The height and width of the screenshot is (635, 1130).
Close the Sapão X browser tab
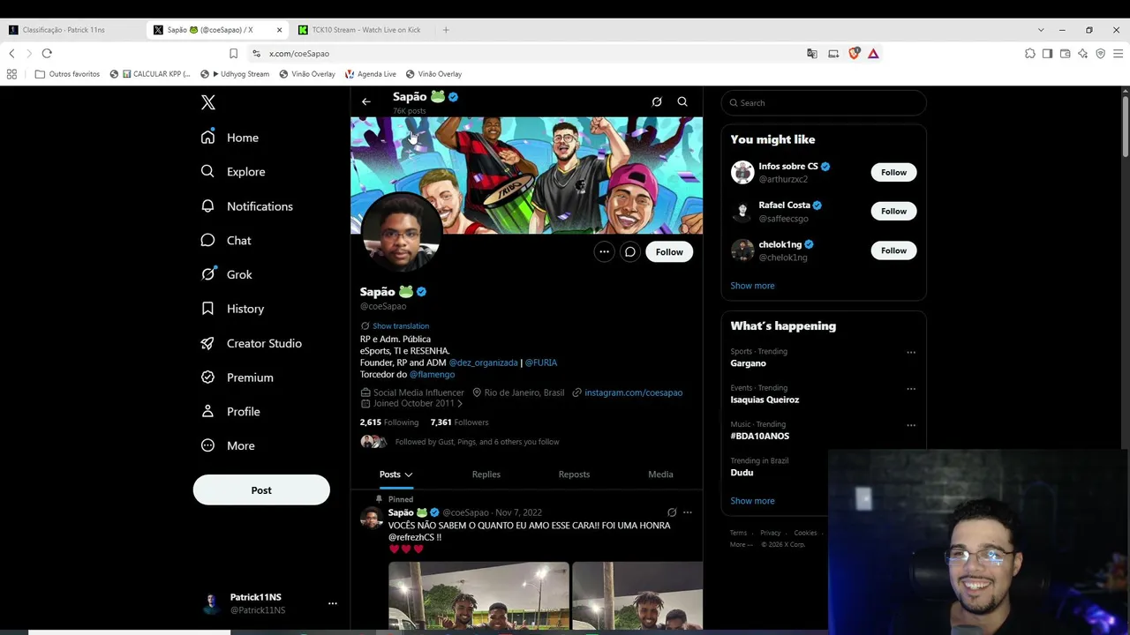click(x=279, y=30)
